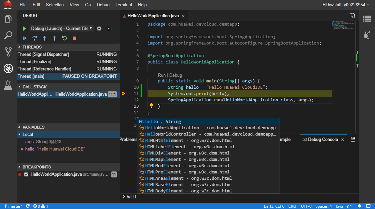The image size is (375, 209).
Task: Change CRLF line ending in status bar
Action: pyautogui.click(x=293, y=206)
